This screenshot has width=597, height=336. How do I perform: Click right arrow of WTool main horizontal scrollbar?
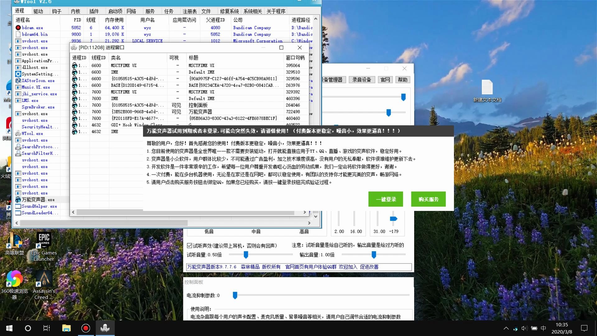(309, 223)
